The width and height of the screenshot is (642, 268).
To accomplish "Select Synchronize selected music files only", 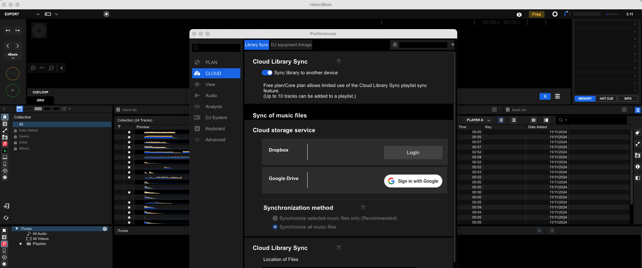I will click(x=275, y=218).
